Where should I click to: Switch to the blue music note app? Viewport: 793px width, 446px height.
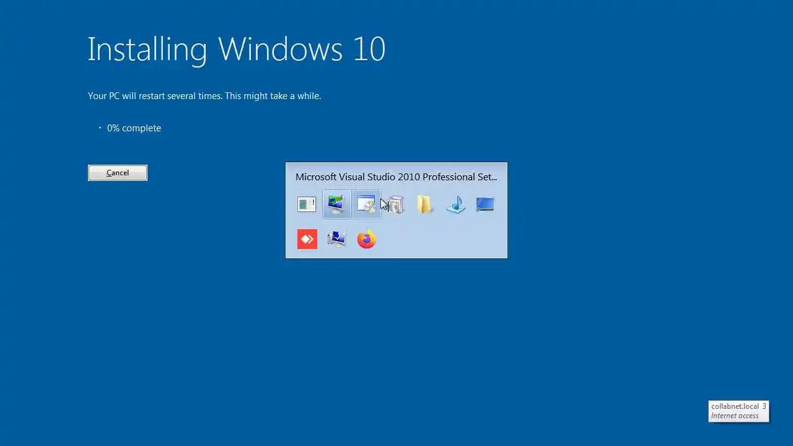[455, 204]
